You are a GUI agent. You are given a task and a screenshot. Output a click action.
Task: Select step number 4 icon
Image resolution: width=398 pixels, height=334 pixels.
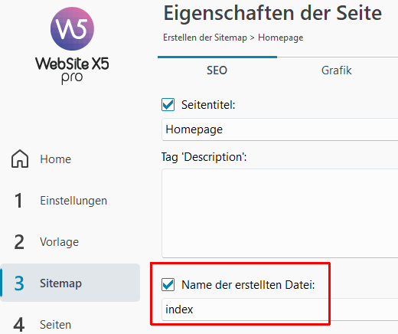19,325
